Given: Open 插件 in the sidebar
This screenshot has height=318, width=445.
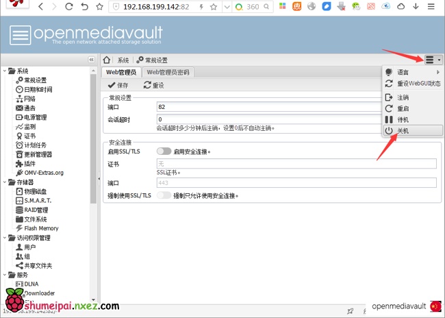Looking at the screenshot, I should click(x=29, y=164).
